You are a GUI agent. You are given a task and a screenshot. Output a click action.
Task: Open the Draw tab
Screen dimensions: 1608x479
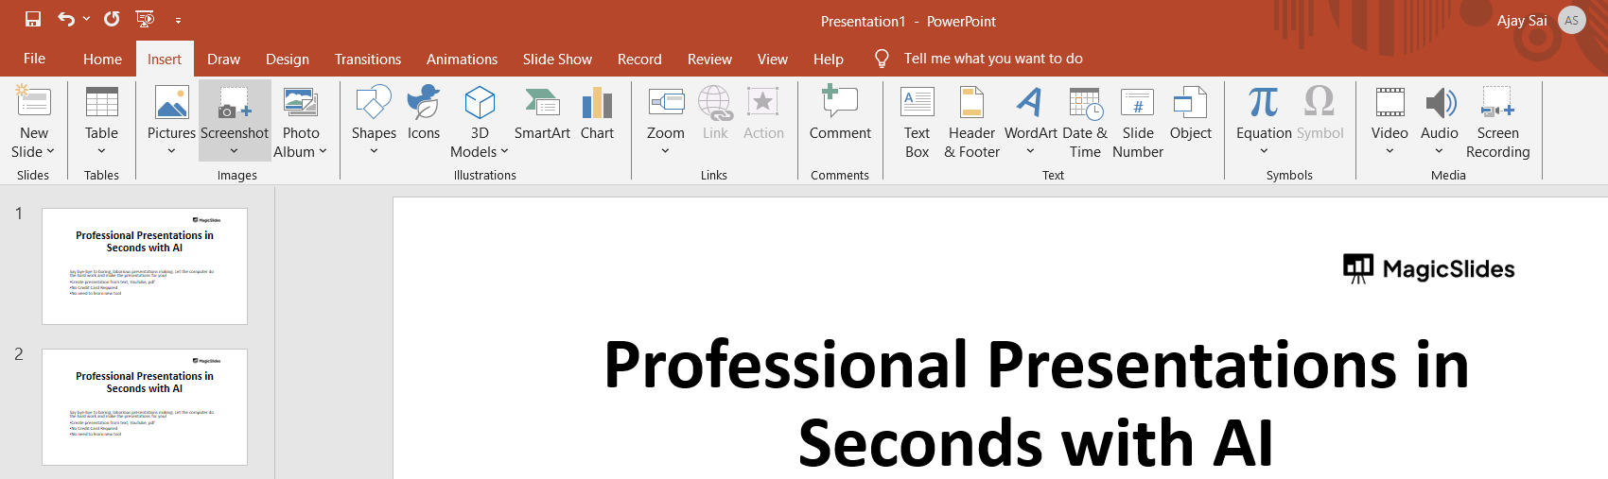tap(224, 59)
